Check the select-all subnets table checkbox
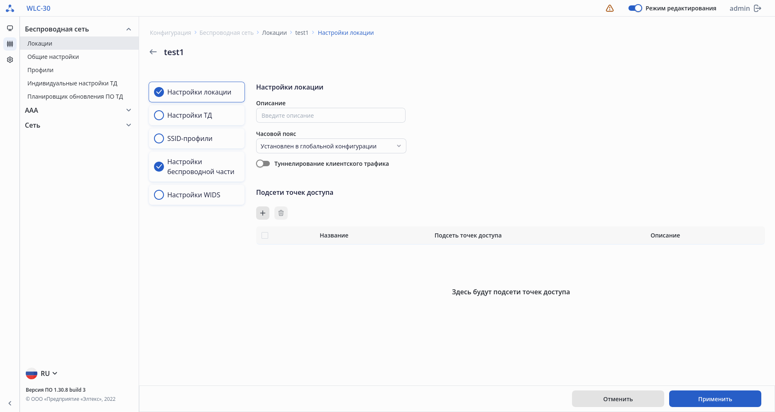 point(265,235)
